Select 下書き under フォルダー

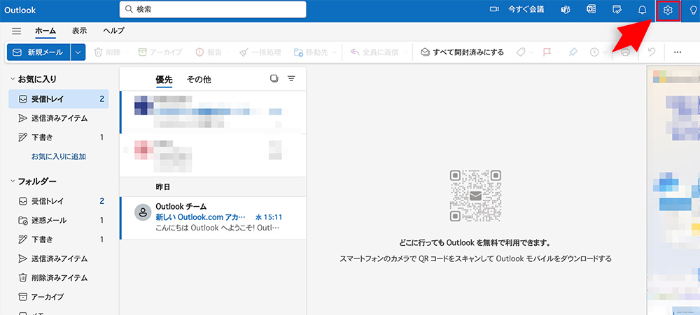59,240
